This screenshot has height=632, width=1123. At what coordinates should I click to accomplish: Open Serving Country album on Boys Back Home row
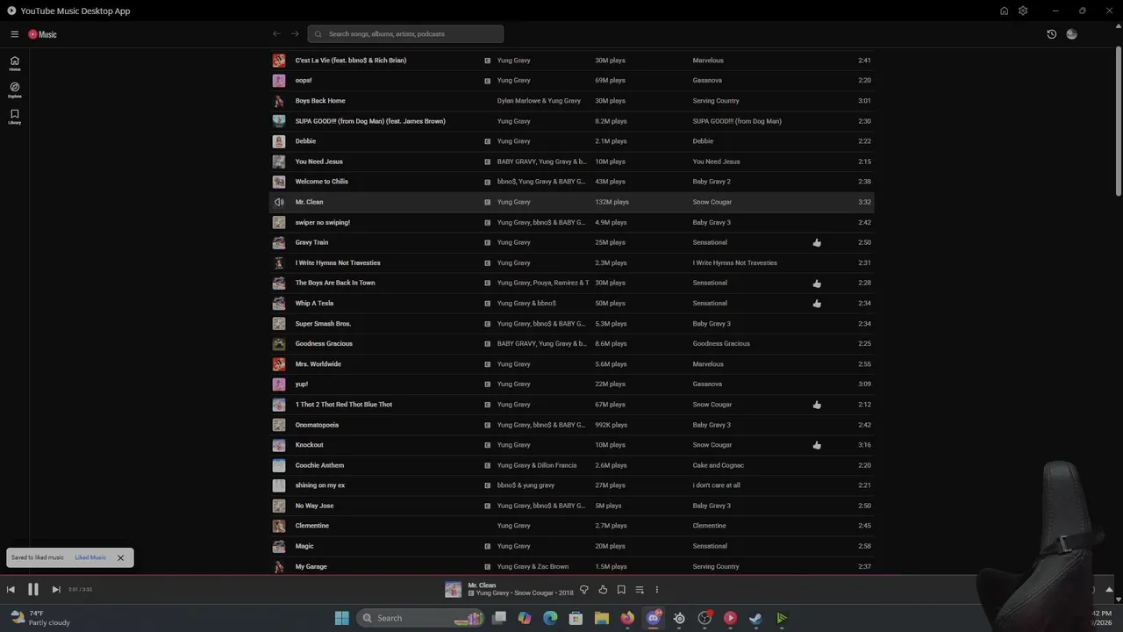coord(716,101)
